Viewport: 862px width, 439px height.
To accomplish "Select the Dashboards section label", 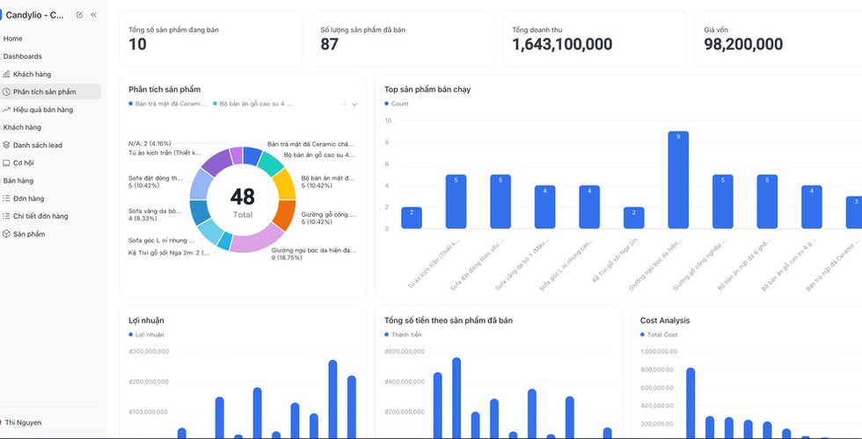I will tap(23, 56).
